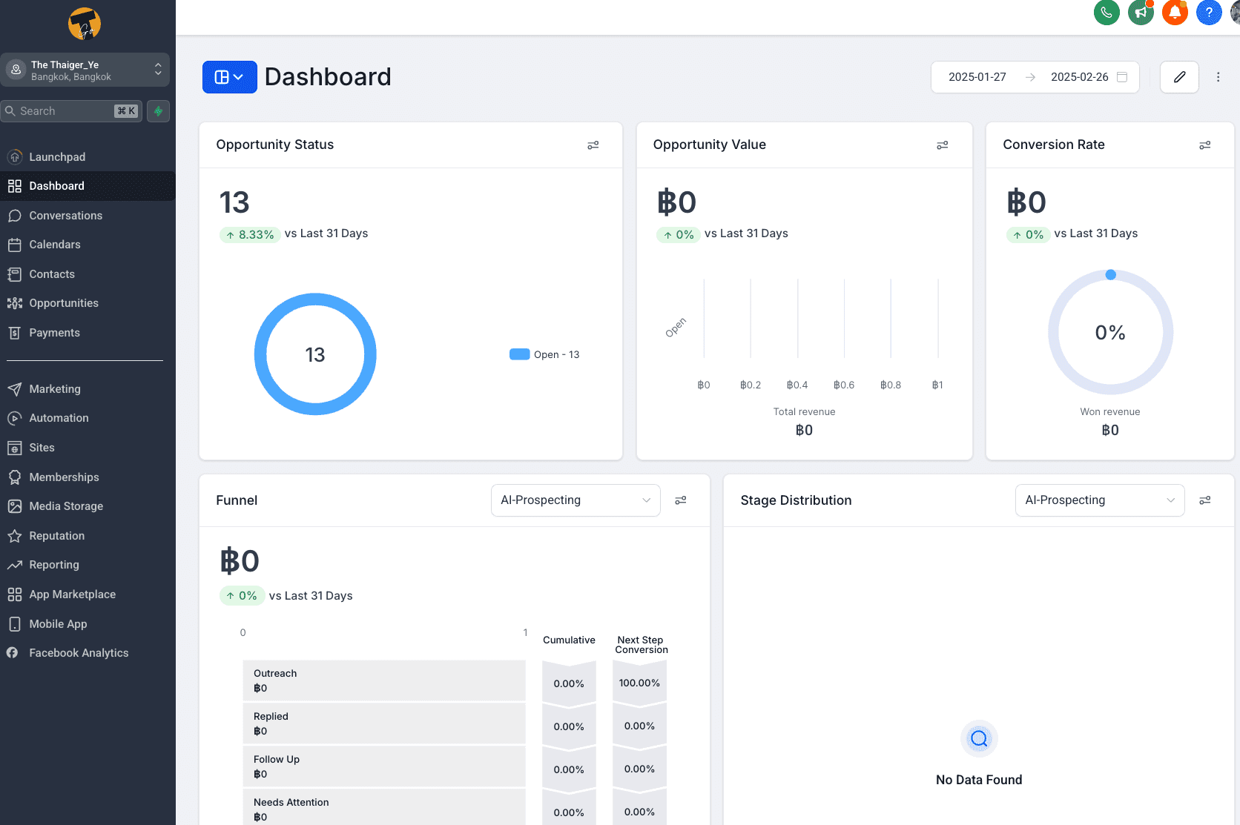Click the Follow Up funnel stage bar

pos(384,766)
